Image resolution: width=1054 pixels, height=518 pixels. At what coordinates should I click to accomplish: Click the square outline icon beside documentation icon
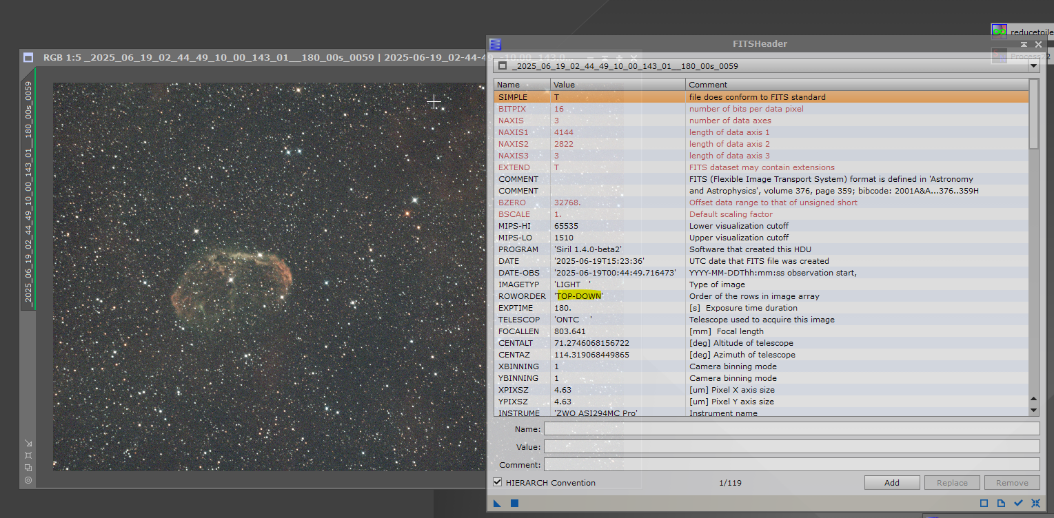984,504
